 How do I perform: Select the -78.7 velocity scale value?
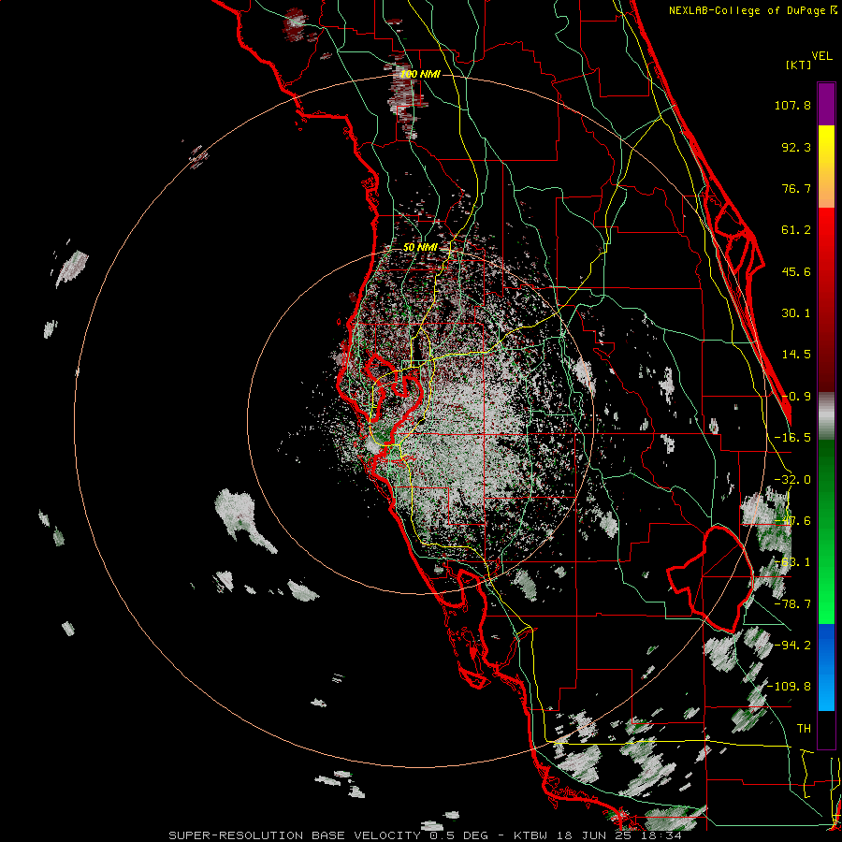pyautogui.click(x=792, y=604)
